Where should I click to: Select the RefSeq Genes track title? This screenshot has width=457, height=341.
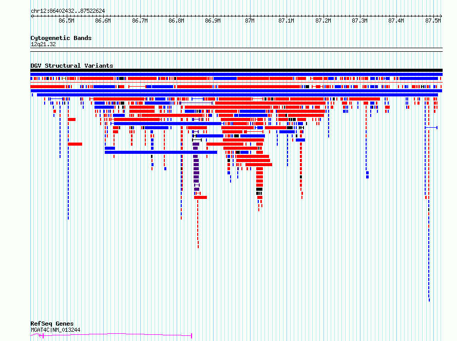coord(52,324)
